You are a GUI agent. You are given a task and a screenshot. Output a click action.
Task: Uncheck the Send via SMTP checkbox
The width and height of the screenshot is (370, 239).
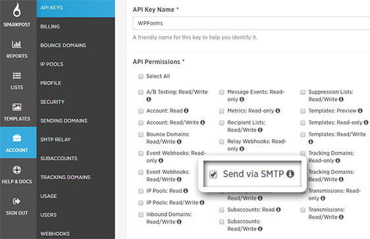click(213, 174)
